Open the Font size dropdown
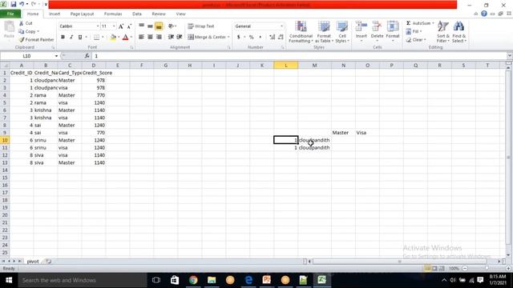513x288 pixels. (x=114, y=26)
